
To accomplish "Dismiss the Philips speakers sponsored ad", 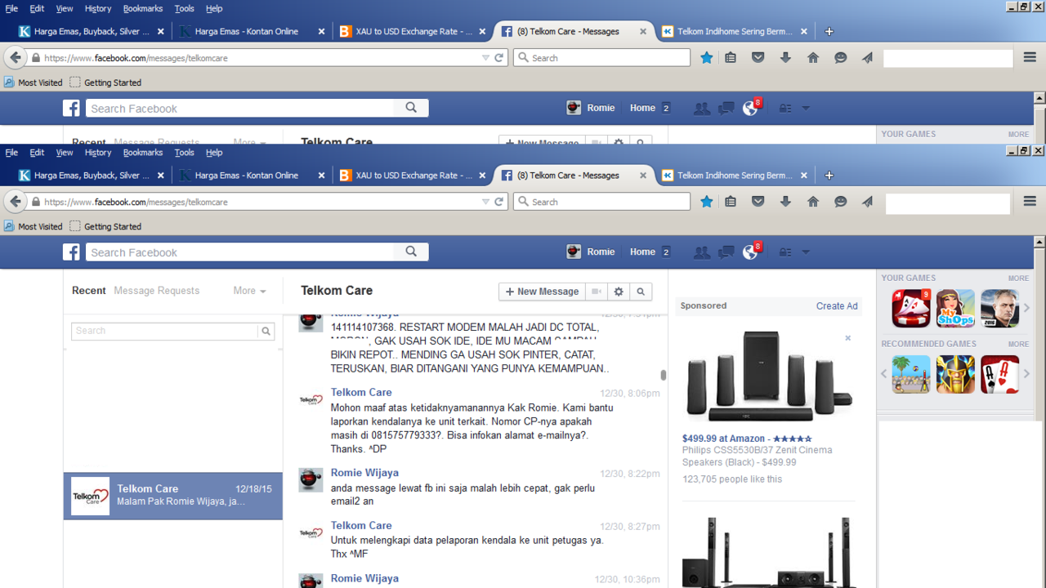I will pos(847,338).
